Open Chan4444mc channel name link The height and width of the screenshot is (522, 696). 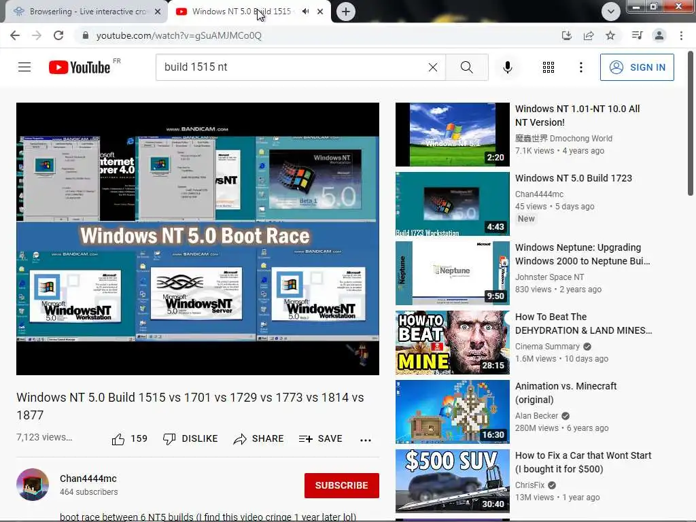click(x=88, y=478)
